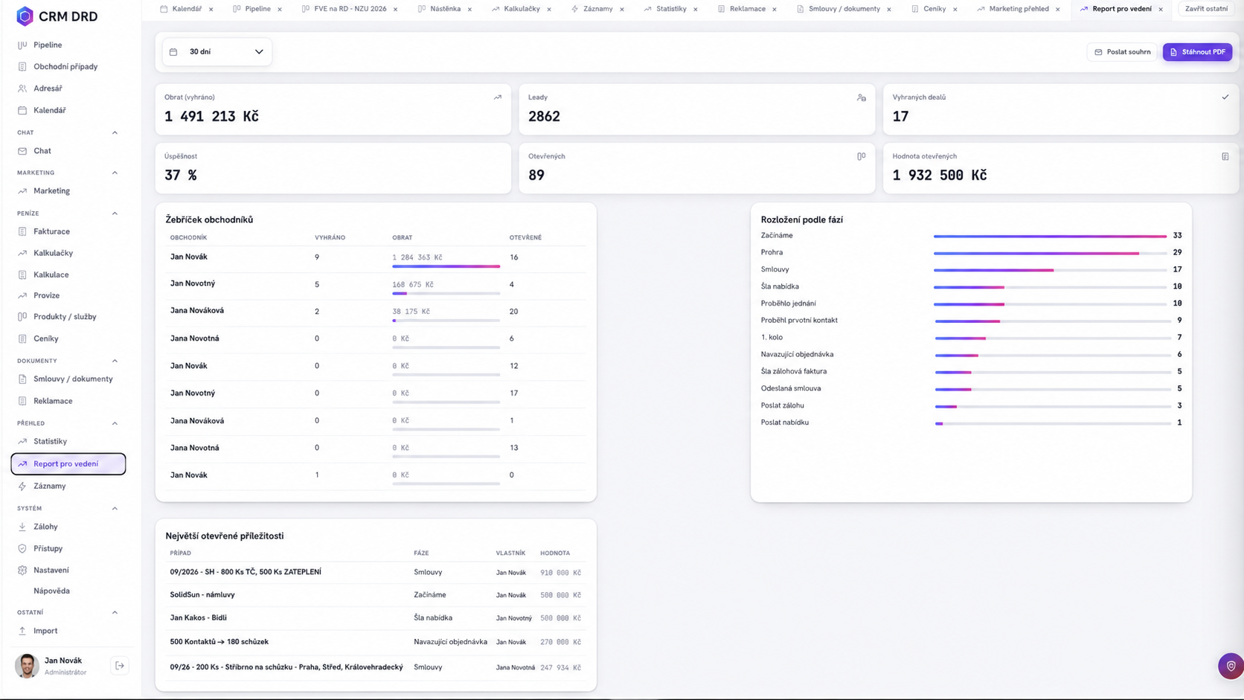The image size is (1244, 700).
Task: Collapse the SYSTÉM section chevron
Action: point(115,509)
